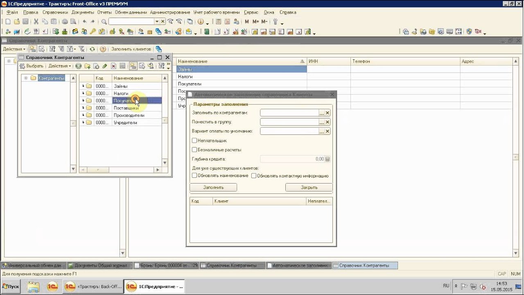The height and width of the screenshot is (295, 524).
Task: Open the Справочники menu
Action: pyautogui.click(x=55, y=12)
